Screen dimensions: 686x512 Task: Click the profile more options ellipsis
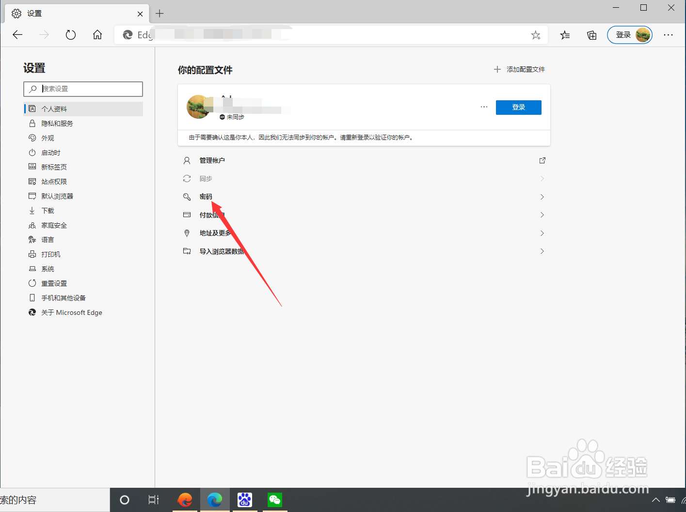484,107
